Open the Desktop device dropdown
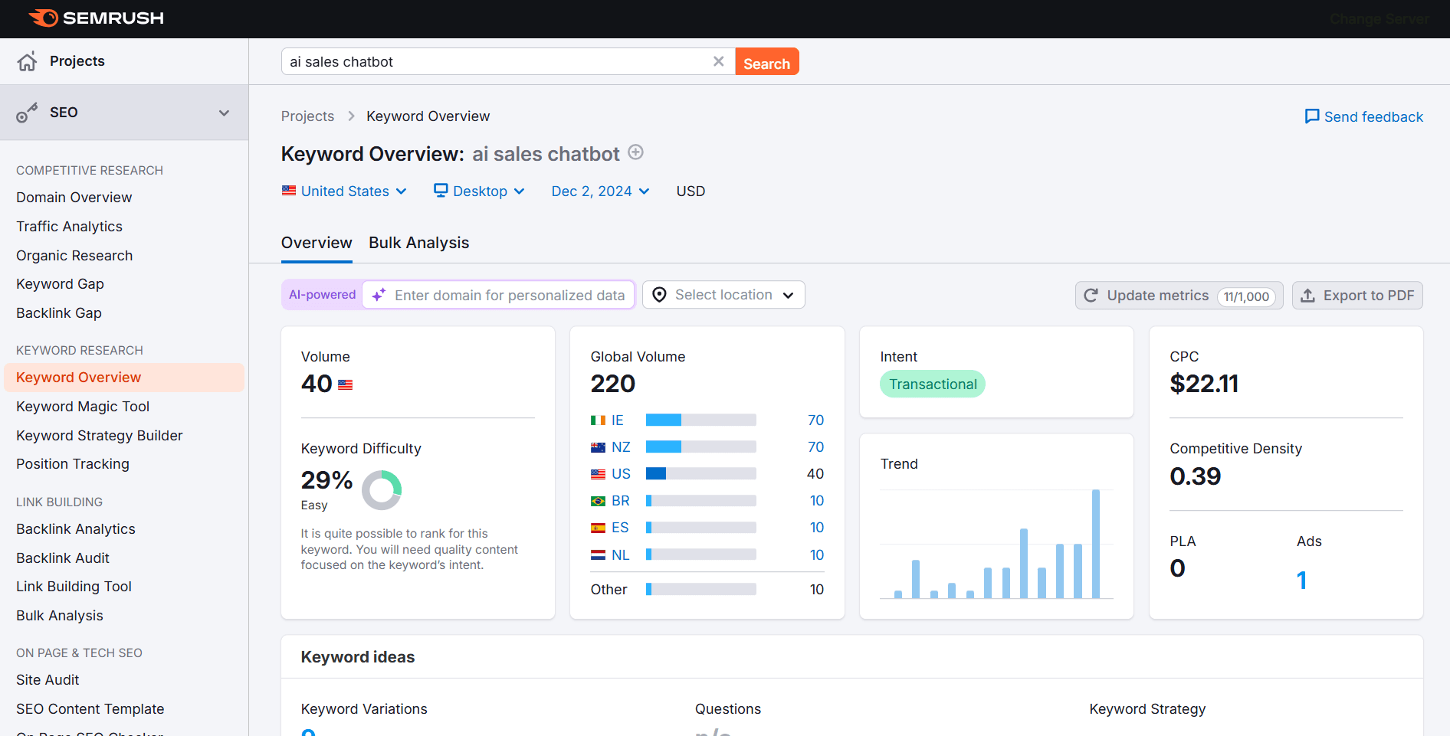This screenshot has height=736, width=1450. [479, 191]
